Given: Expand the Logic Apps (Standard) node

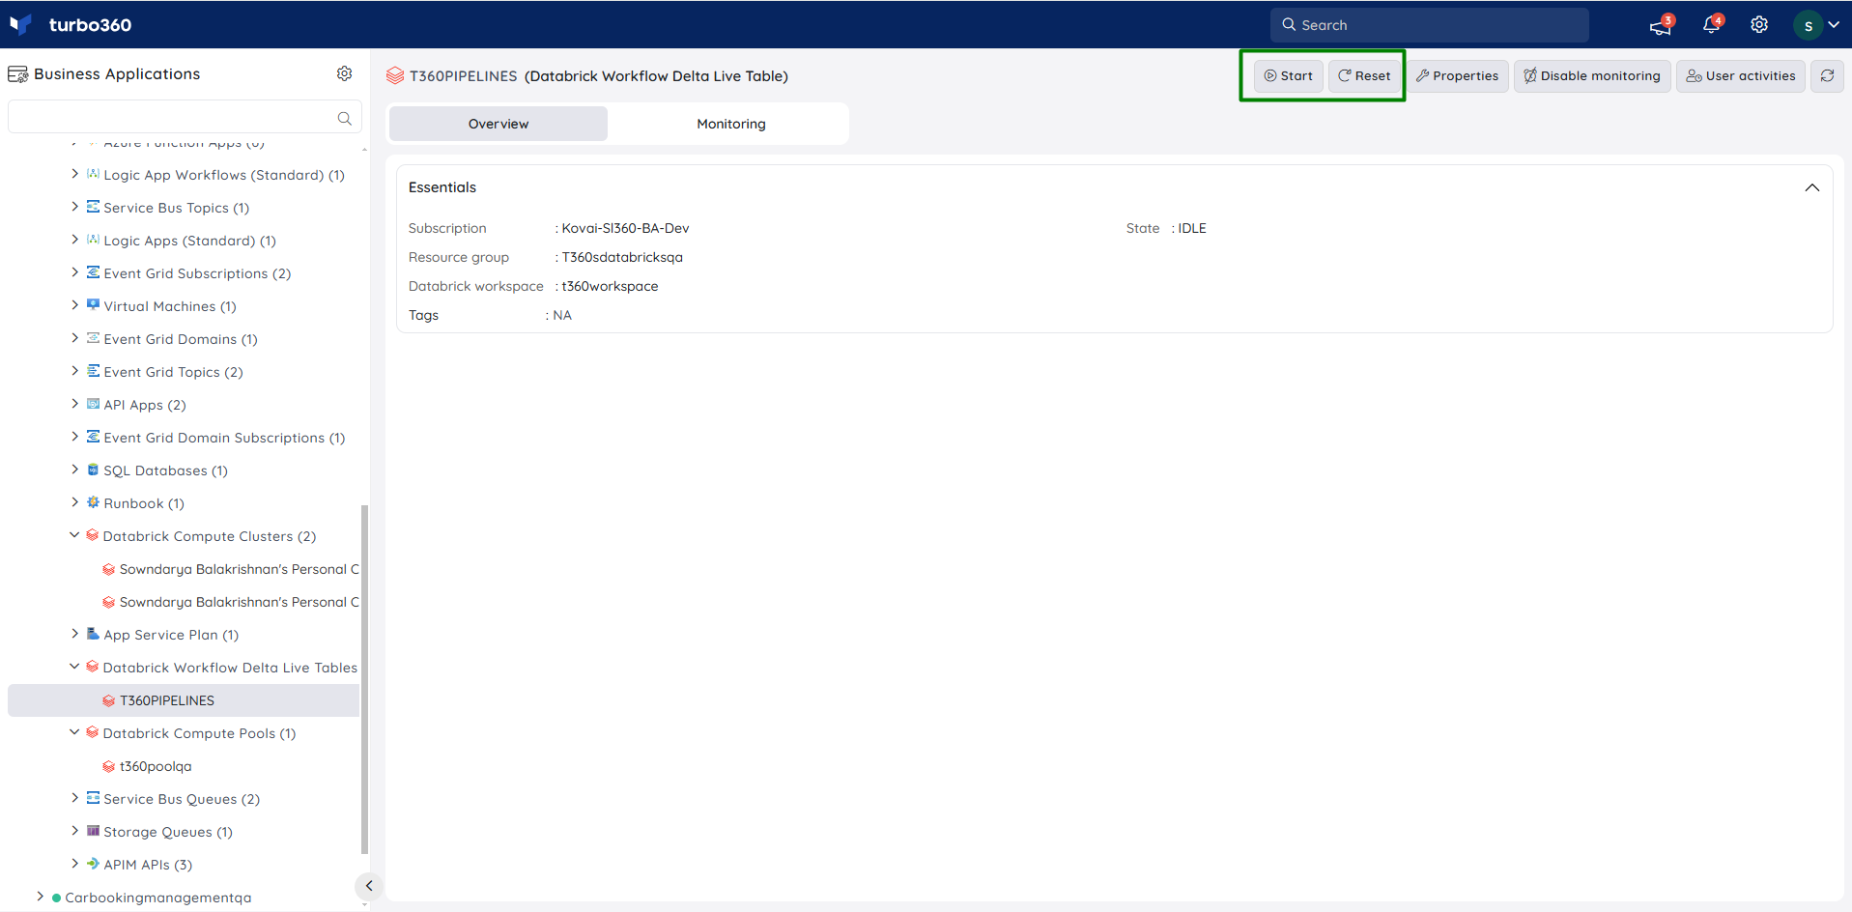Looking at the screenshot, I should tap(74, 240).
